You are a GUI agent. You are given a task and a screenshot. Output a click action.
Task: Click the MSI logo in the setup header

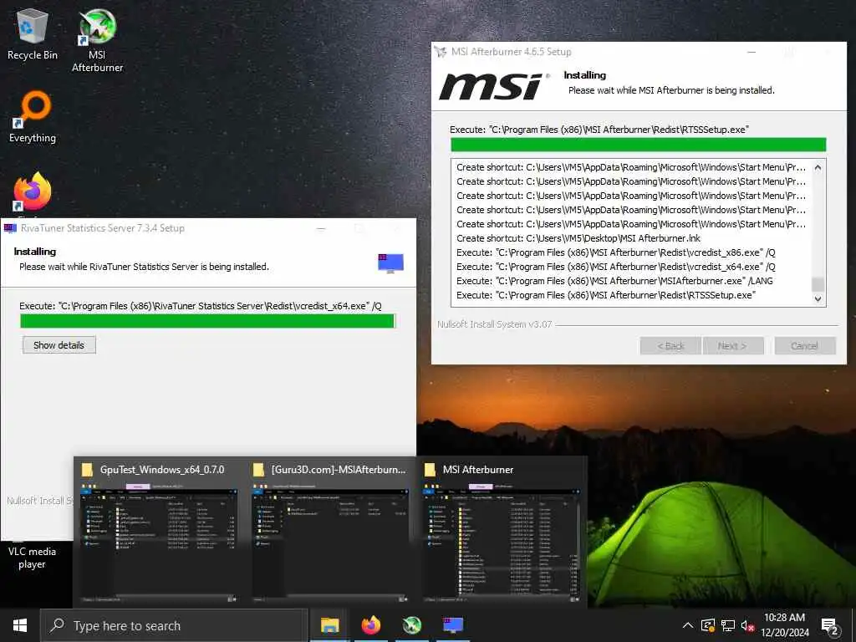(494, 87)
